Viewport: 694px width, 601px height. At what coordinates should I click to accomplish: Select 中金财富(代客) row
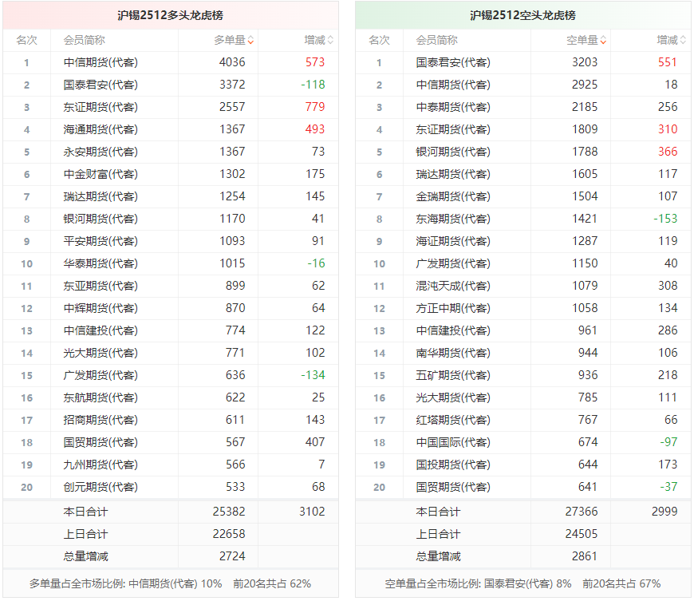(171, 174)
